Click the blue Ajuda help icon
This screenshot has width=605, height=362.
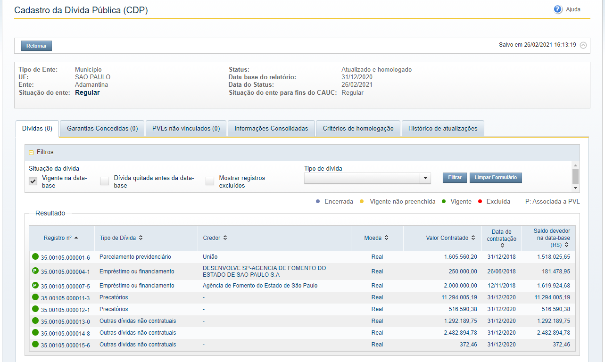click(558, 9)
